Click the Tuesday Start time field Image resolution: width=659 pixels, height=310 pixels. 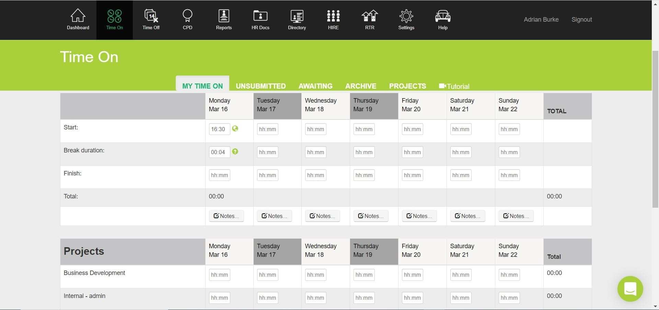pos(267,129)
